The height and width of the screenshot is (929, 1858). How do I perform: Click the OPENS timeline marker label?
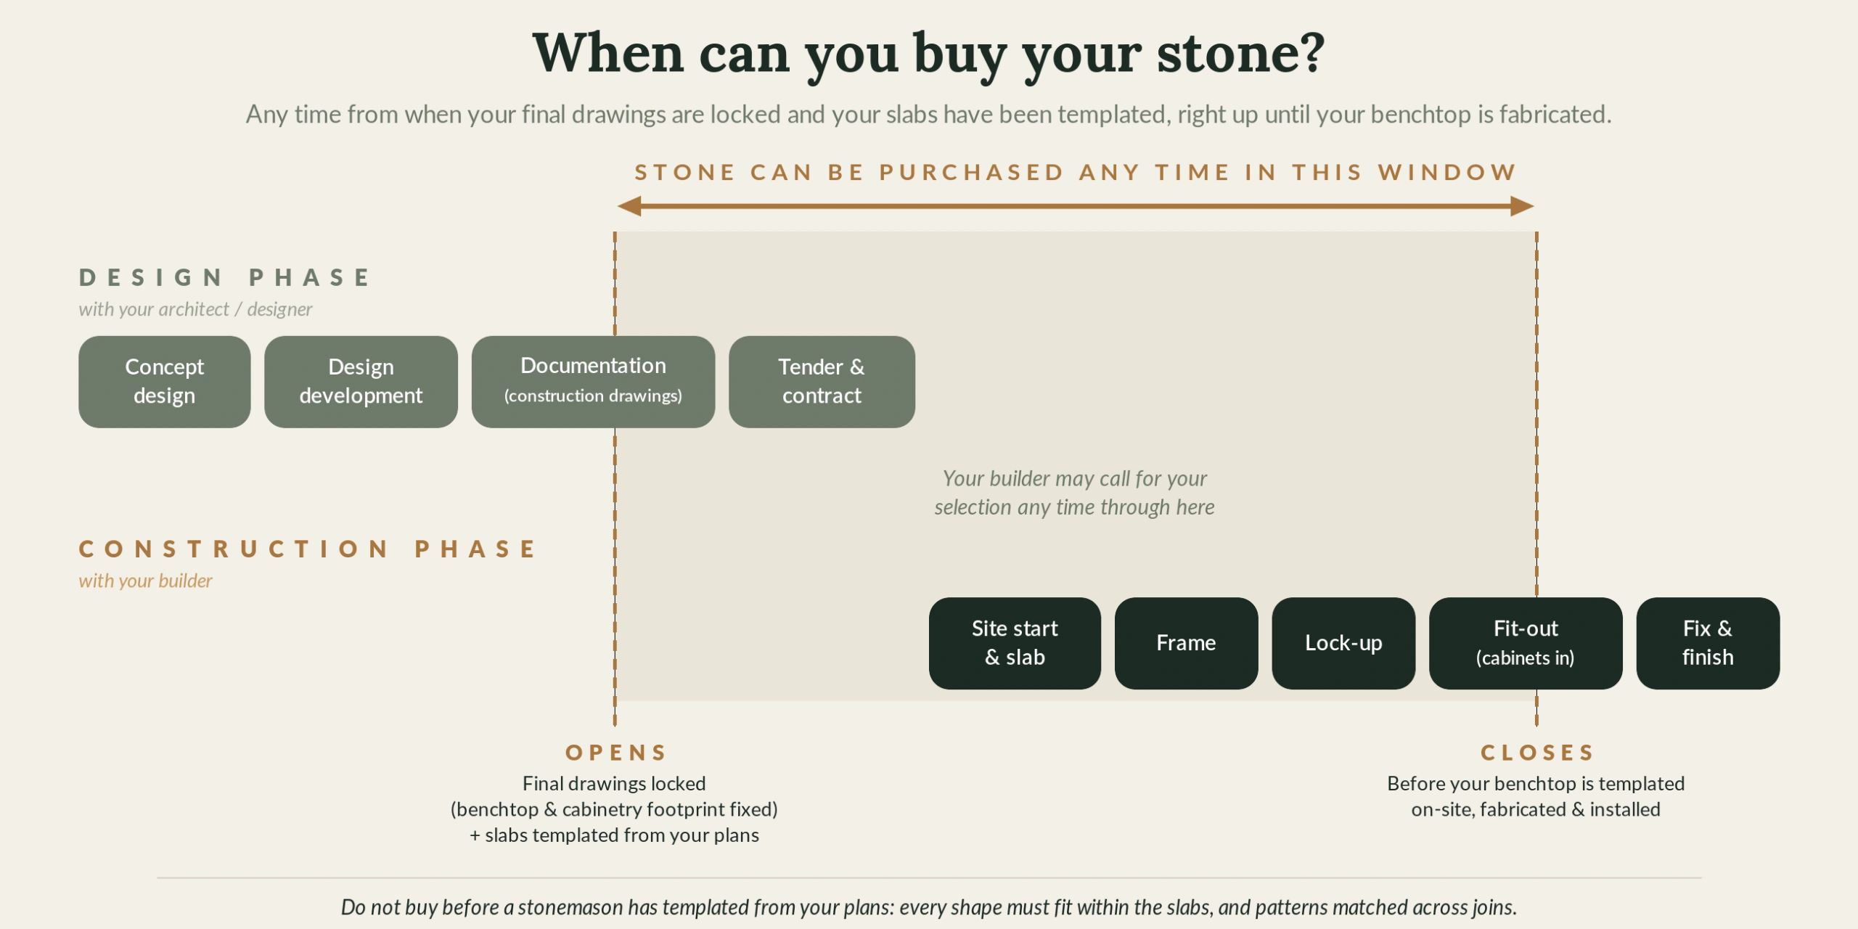[x=615, y=753]
